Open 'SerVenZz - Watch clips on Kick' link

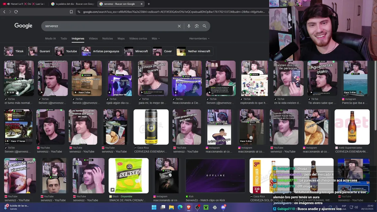point(205,200)
